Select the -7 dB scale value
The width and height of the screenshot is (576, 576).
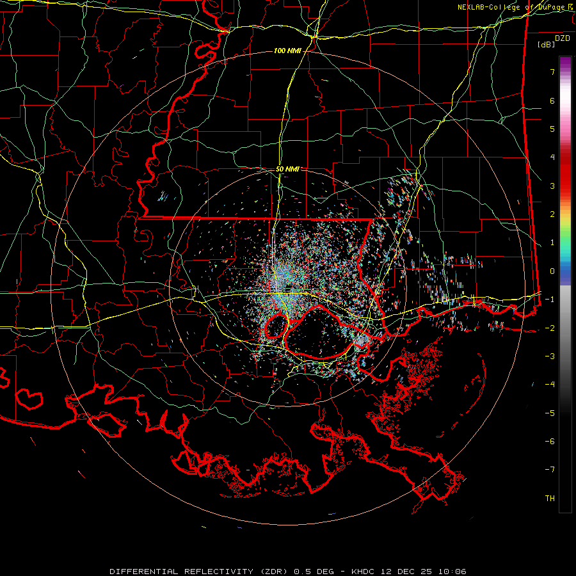(550, 470)
